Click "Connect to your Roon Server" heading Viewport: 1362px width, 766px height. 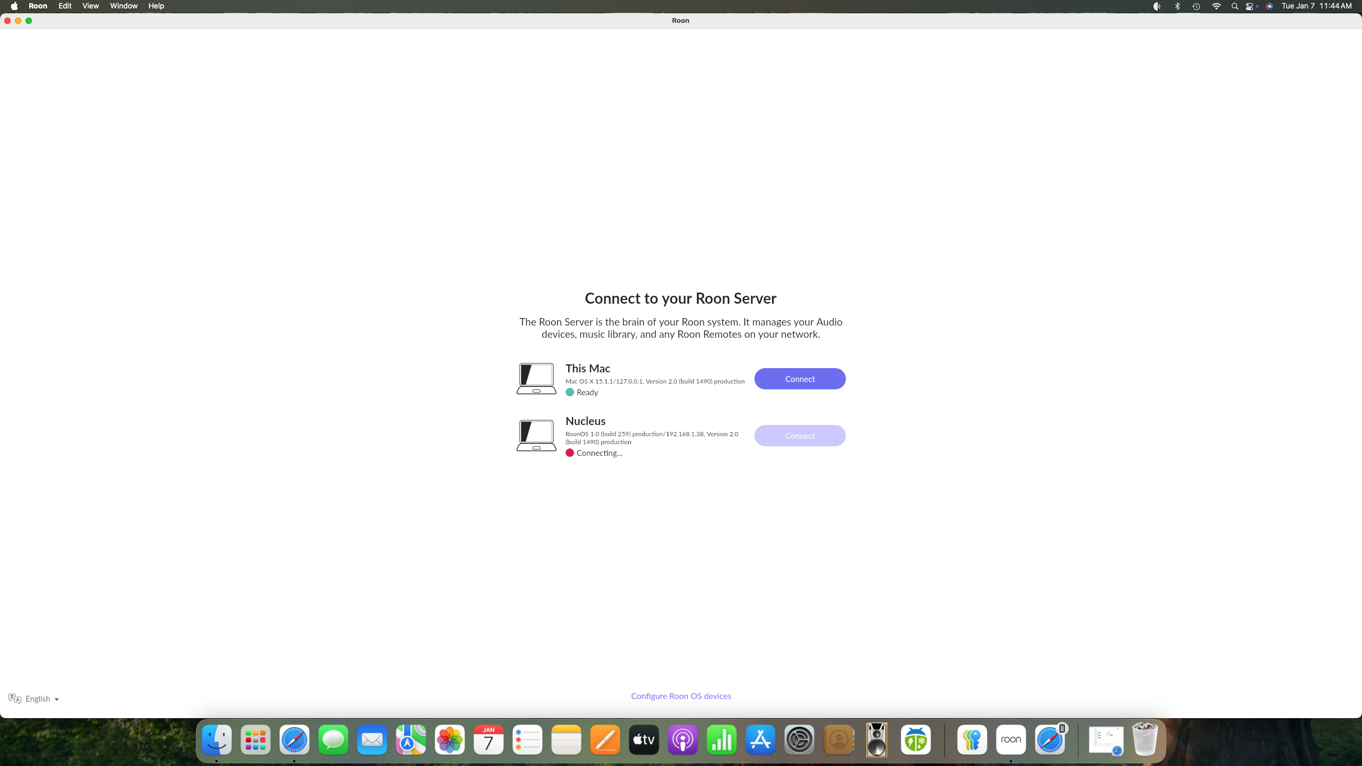pos(680,298)
